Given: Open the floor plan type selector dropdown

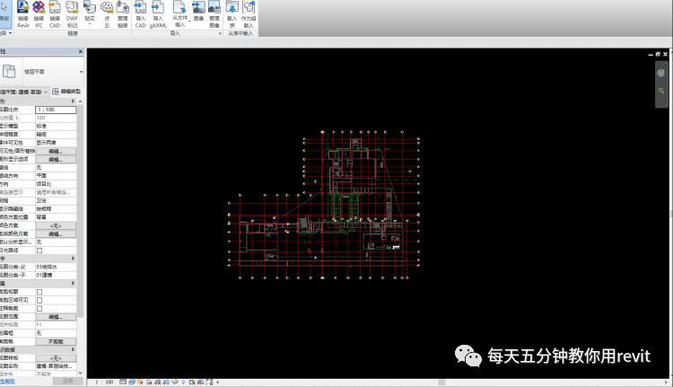Looking at the screenshot, I should click(x=80, y=72).
